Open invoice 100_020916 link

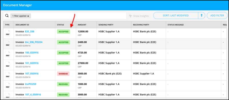(32, 53)
